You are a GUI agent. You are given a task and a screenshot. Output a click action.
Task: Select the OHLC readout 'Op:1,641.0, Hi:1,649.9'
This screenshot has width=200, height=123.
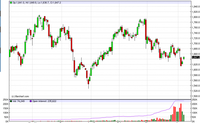tap(25, 2)
